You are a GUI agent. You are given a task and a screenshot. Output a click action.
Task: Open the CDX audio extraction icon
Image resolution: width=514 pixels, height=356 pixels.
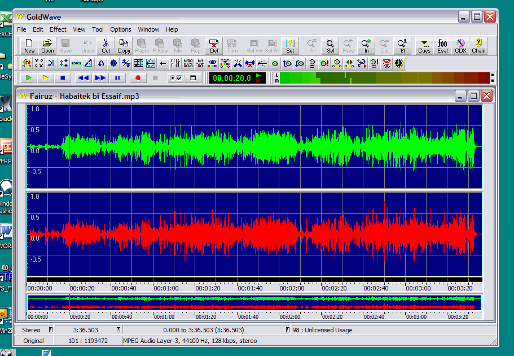click(x=460, y=46)
